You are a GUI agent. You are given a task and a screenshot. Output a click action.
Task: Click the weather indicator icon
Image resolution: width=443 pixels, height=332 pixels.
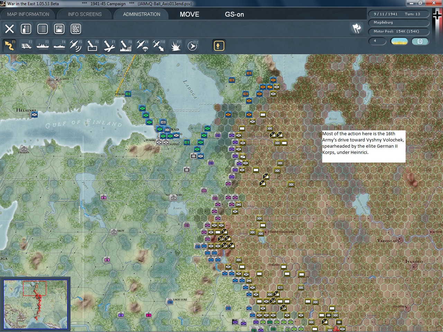pos(399,41)
